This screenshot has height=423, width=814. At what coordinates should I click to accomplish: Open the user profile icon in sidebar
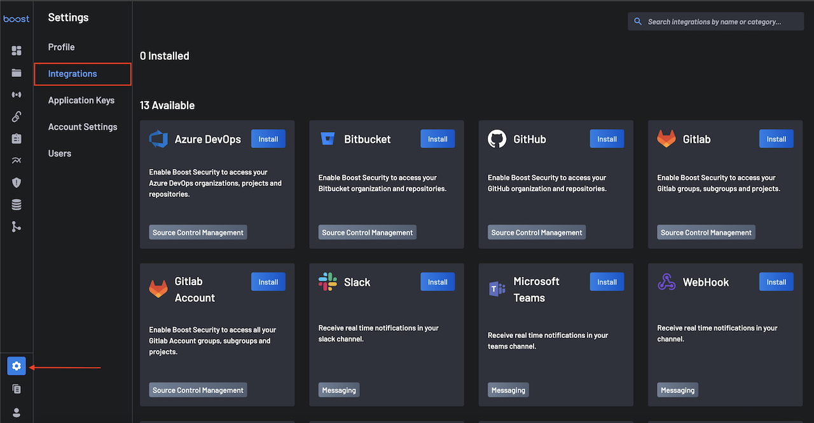coord(17,412)
